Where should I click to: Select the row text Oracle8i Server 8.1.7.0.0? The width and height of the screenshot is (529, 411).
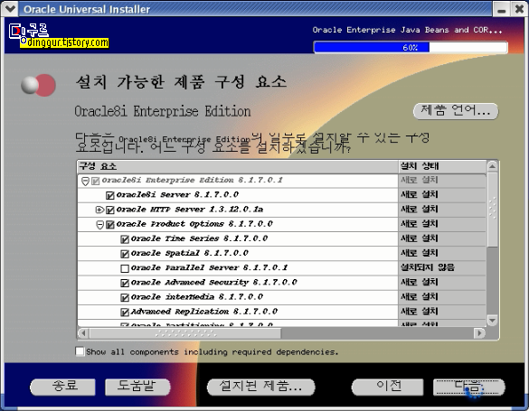point(177,195)
